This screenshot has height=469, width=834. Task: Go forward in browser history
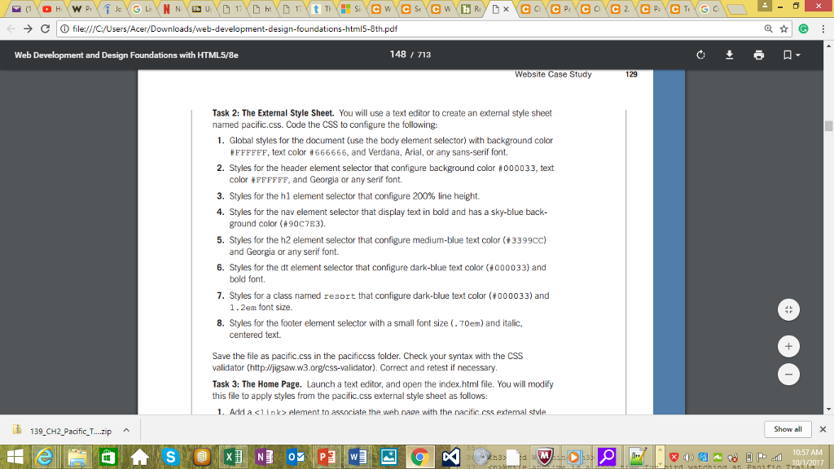29,28
